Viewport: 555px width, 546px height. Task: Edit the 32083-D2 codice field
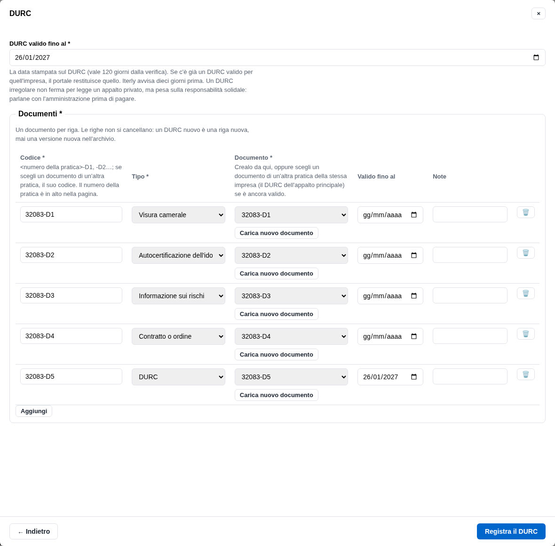[71, 255]
